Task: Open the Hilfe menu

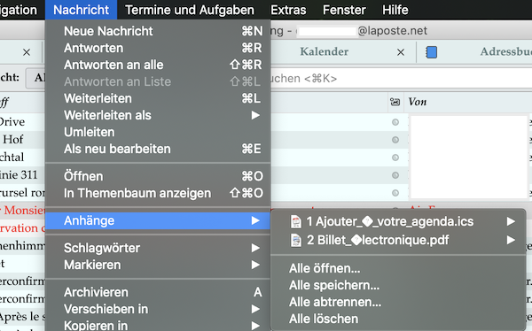Action: [395, 10]
